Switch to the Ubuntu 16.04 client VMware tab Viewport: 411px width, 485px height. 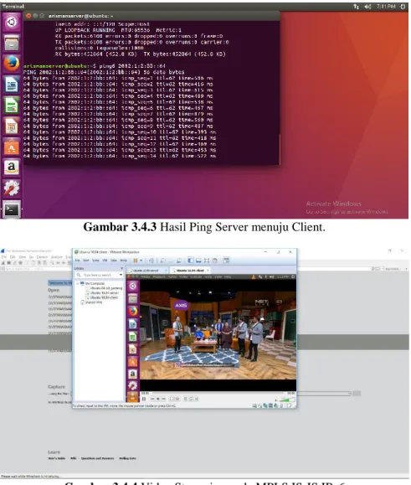coord(190,271)
